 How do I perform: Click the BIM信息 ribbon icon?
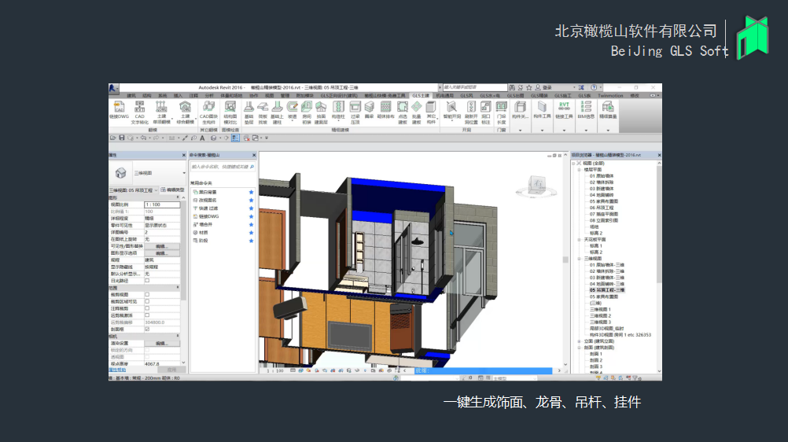(586, 110)
